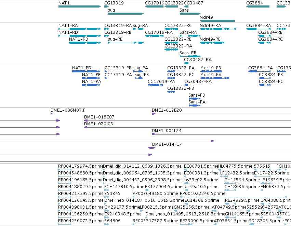This screenshot has width=291, height=226.
Task: Select the CG3884 gene bar
Action: (258, 6)
